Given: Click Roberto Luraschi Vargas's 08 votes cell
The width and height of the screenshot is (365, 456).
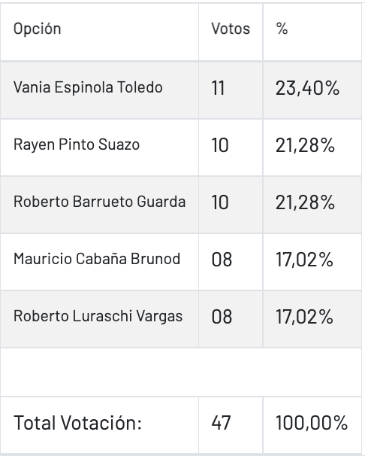Looking at the screenshot, I should click(231, 319).
